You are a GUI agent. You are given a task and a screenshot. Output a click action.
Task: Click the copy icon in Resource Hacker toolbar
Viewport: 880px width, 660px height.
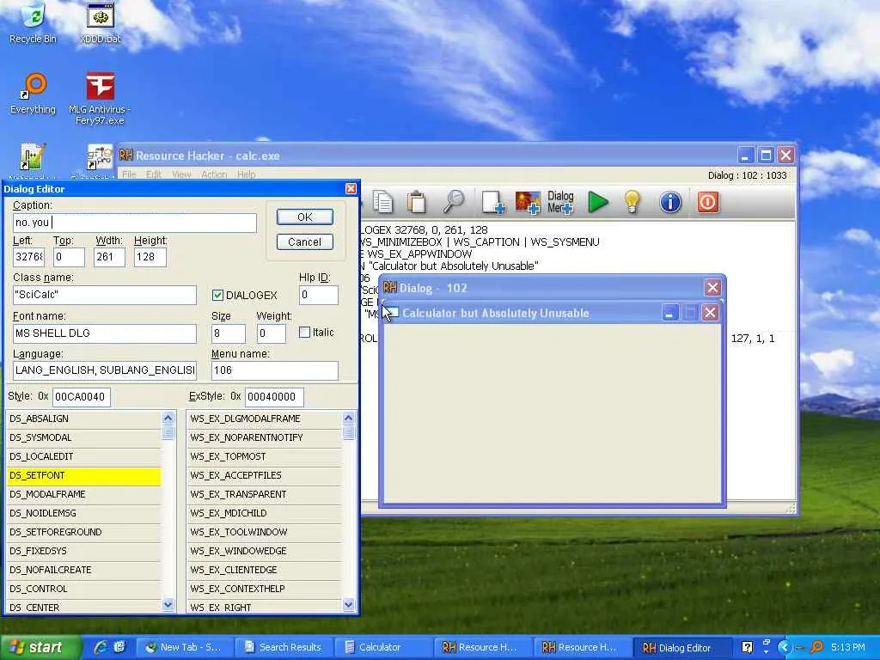(x=382, y=202)
